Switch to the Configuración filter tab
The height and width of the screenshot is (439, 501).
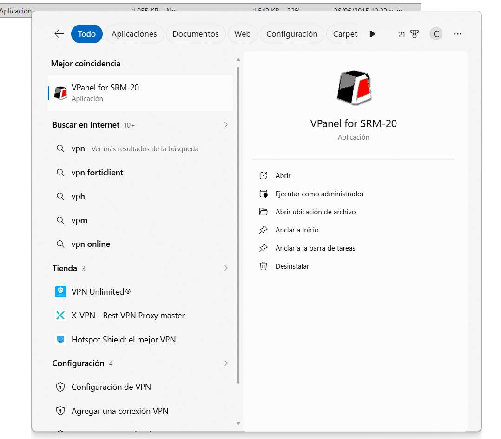click(x=292, y=34)
